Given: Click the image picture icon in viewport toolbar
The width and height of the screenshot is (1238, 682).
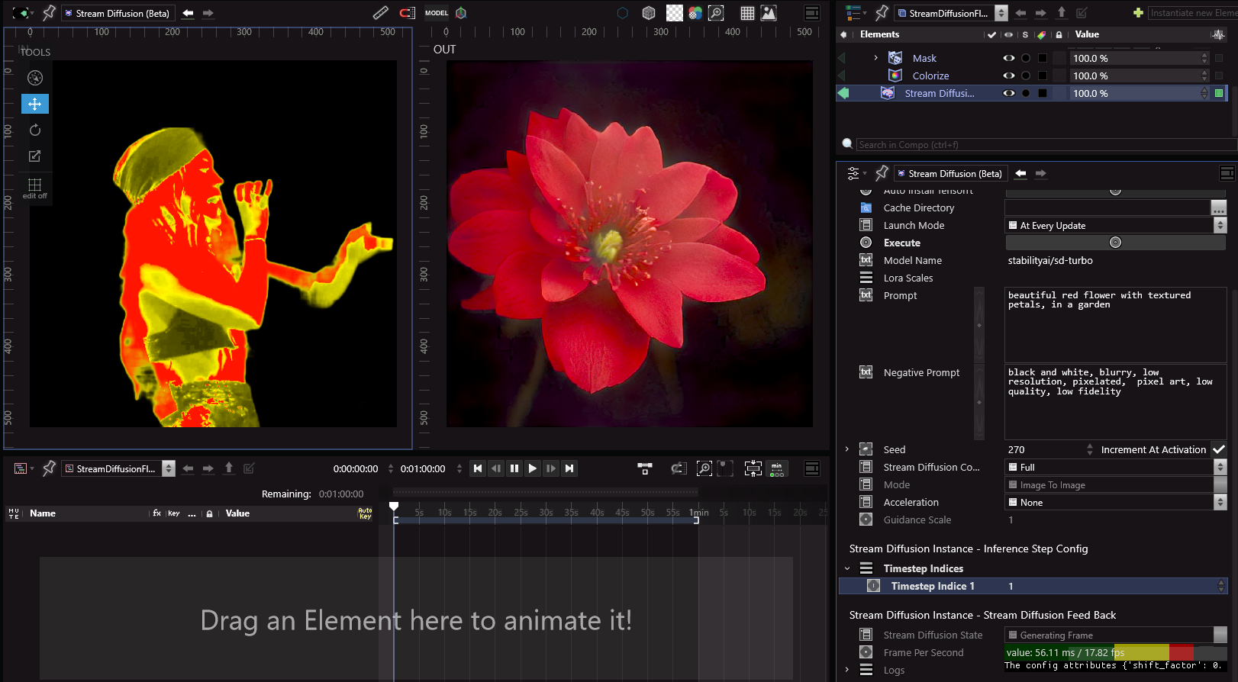Looking at the screenshot, I should 769,13.
